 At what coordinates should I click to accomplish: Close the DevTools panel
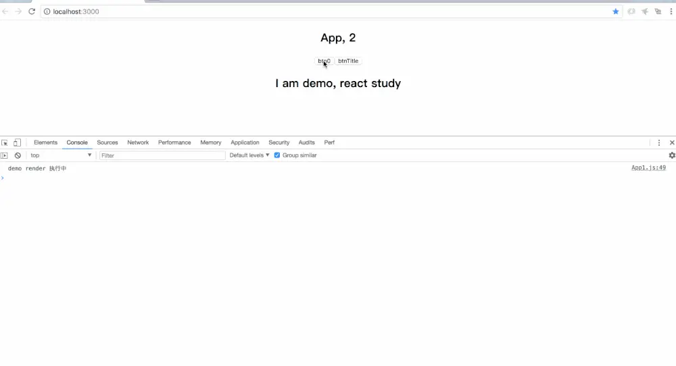pos(672,142)
